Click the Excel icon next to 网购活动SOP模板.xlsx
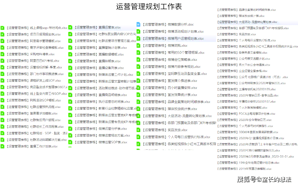This screenshot has height=186, width=298. pos(2,100)
